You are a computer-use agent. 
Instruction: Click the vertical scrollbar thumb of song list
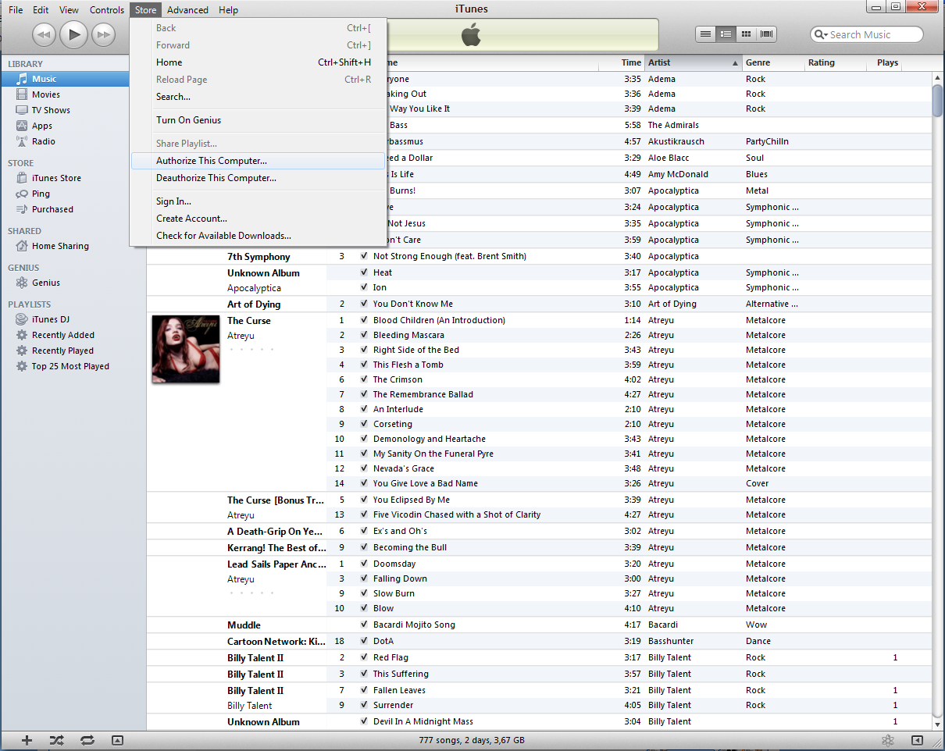click(x=937, y=100)
